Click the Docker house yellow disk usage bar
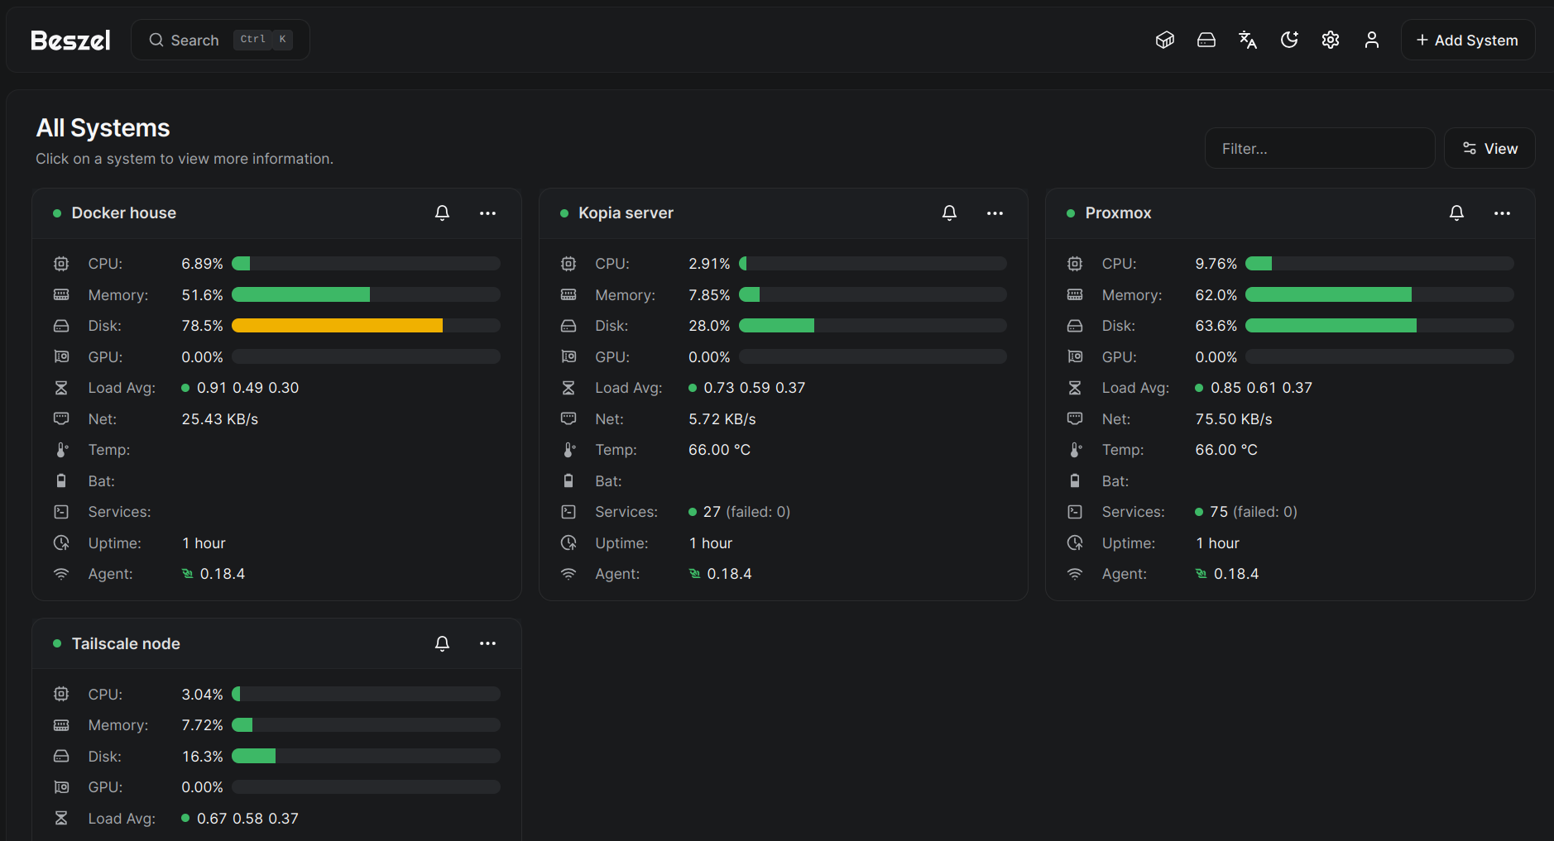This screenshot has height=841, width=1554. coord(338,326)
